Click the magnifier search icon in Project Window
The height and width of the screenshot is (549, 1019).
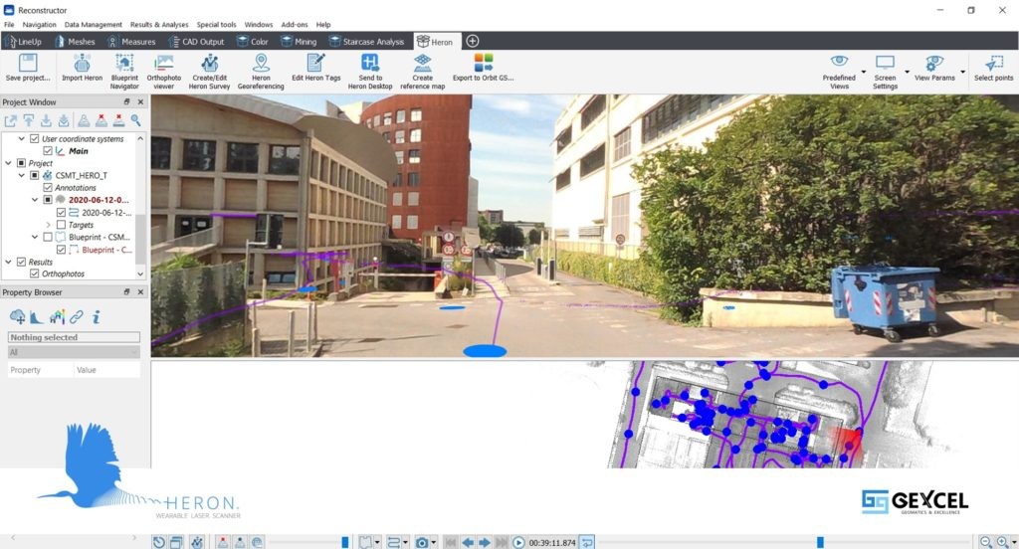pyautogui.click(x=135, y=120)
